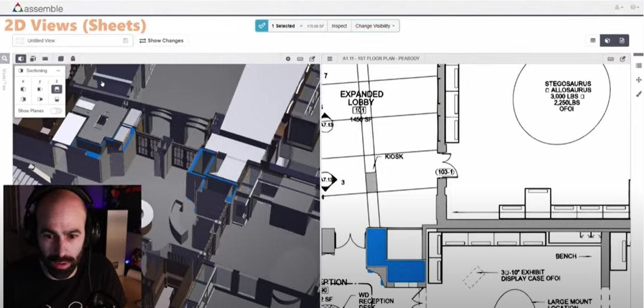Open the list panel icon on right sidebar
This screenshot has width=644, height=308.
(638, 66)
